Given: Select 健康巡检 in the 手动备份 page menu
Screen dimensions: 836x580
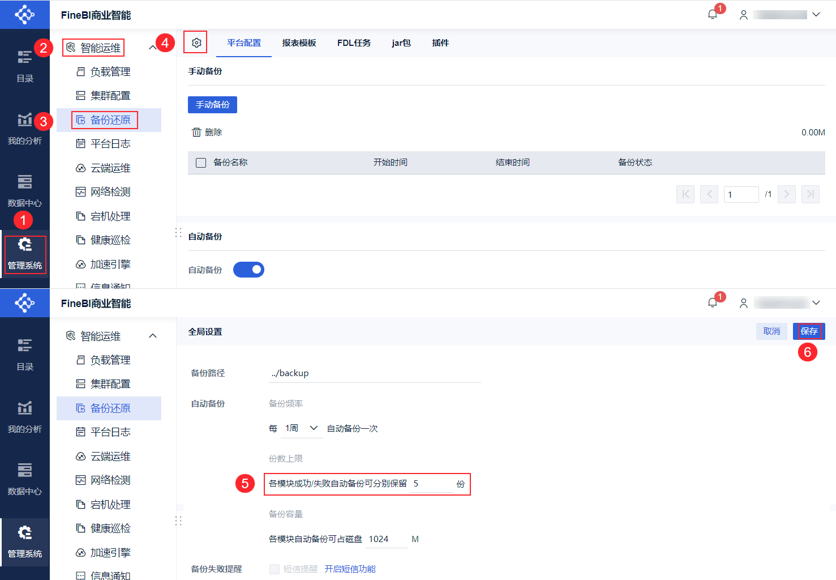Looking at the screenshot, I should [109, 240].
